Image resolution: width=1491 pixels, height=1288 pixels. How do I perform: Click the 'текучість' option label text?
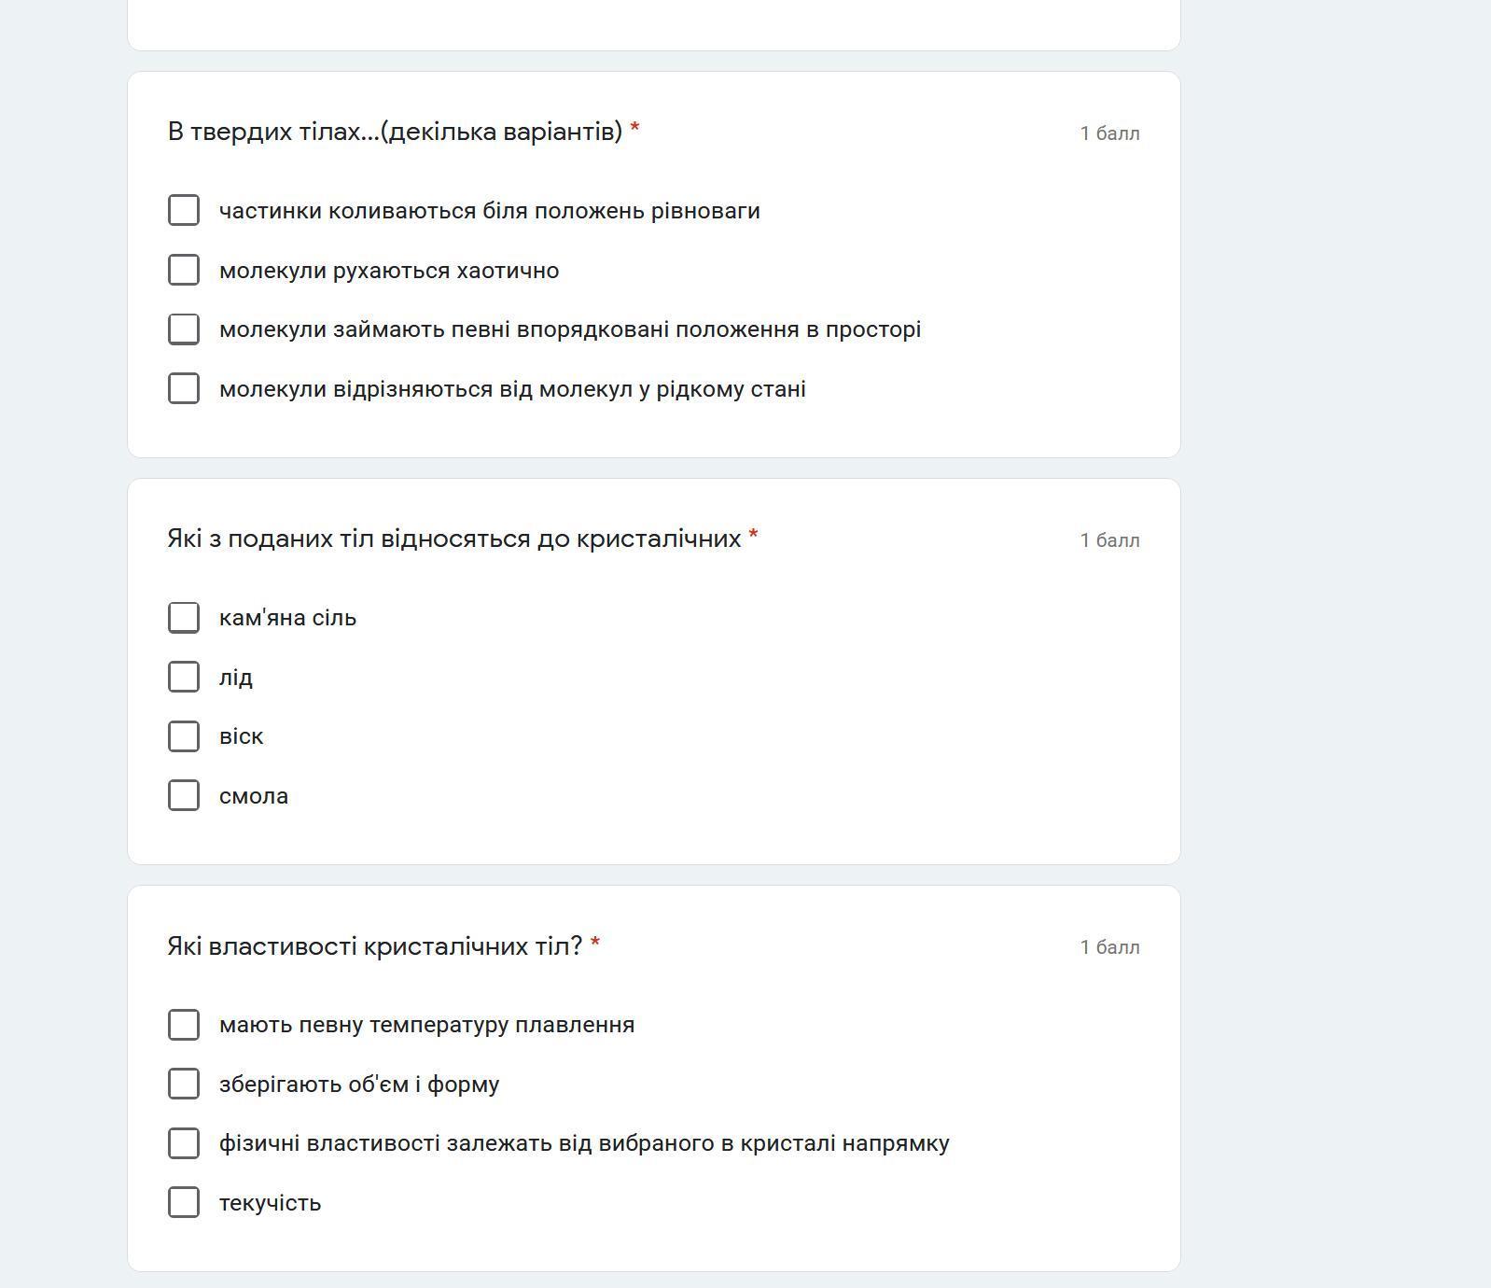click(x=270, y=1203)
